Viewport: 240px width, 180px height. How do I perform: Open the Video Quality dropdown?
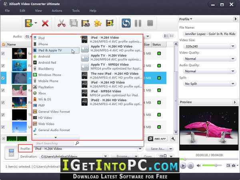pyautogui.click(x=210, y=59)
